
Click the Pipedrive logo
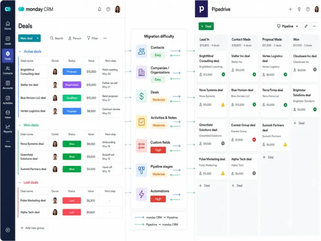202,9
